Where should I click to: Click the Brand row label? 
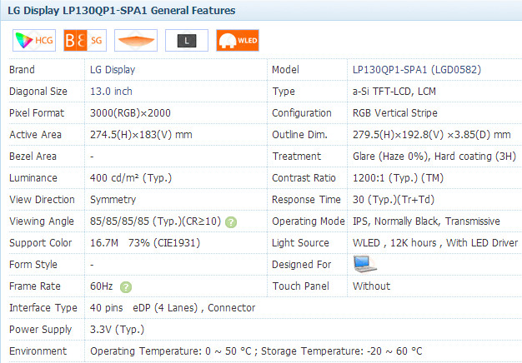[x=22, y=69]
